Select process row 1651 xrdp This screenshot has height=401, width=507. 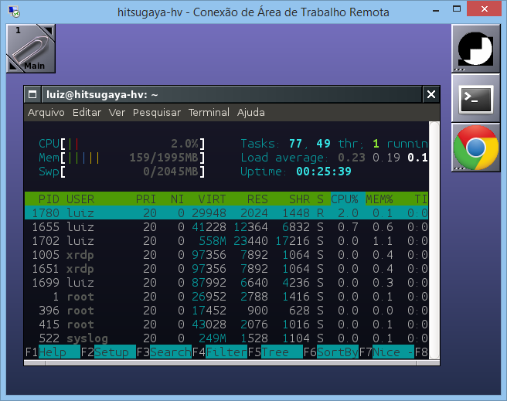click(x=226, y=269)
